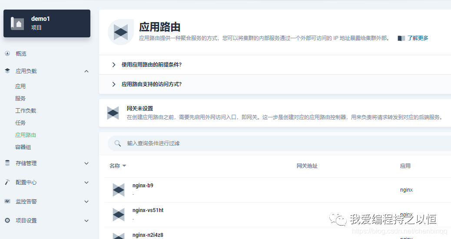Click the 配置中心 menu label
The image size is (451, 239).
26,183
